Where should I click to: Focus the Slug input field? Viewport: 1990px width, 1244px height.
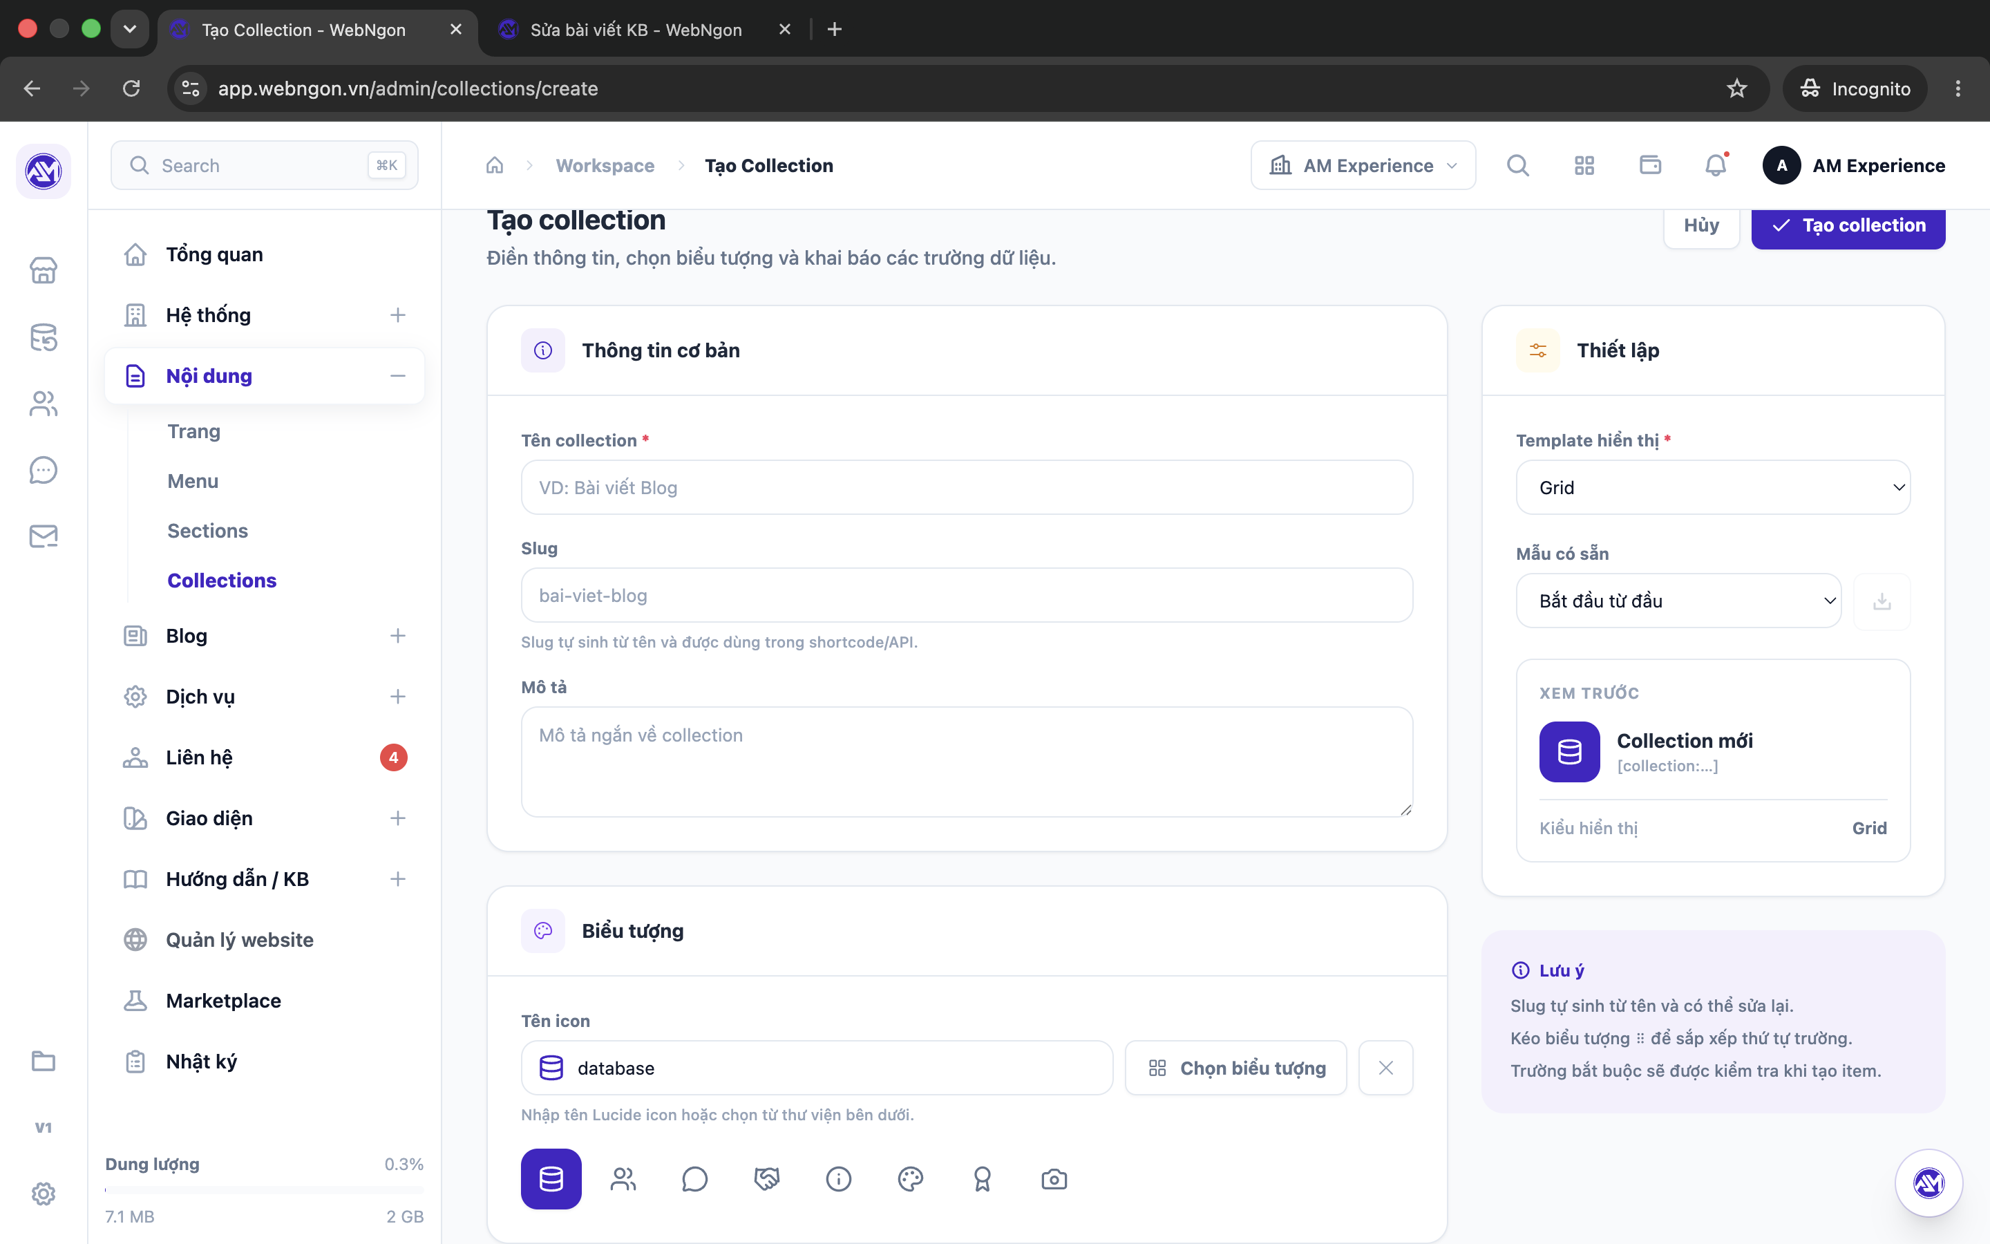[x=967, y=596]
